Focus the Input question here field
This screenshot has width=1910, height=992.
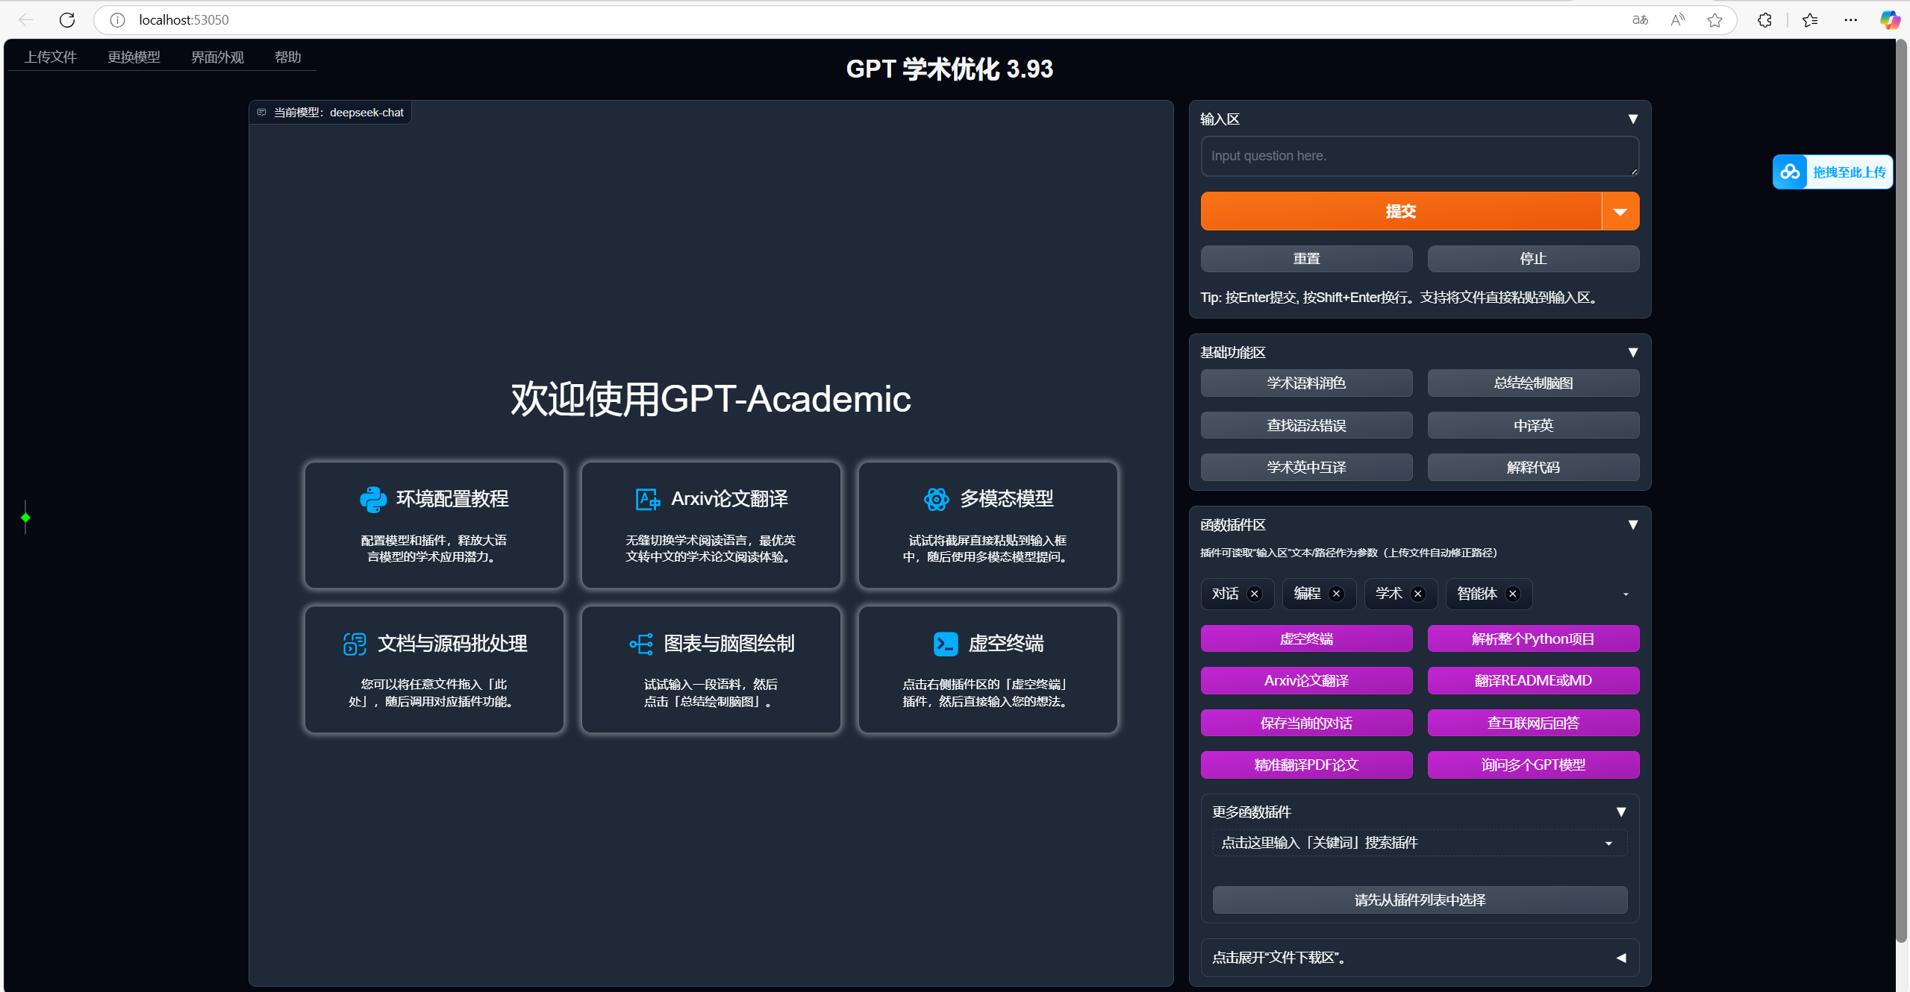[x=1418, y=156]
